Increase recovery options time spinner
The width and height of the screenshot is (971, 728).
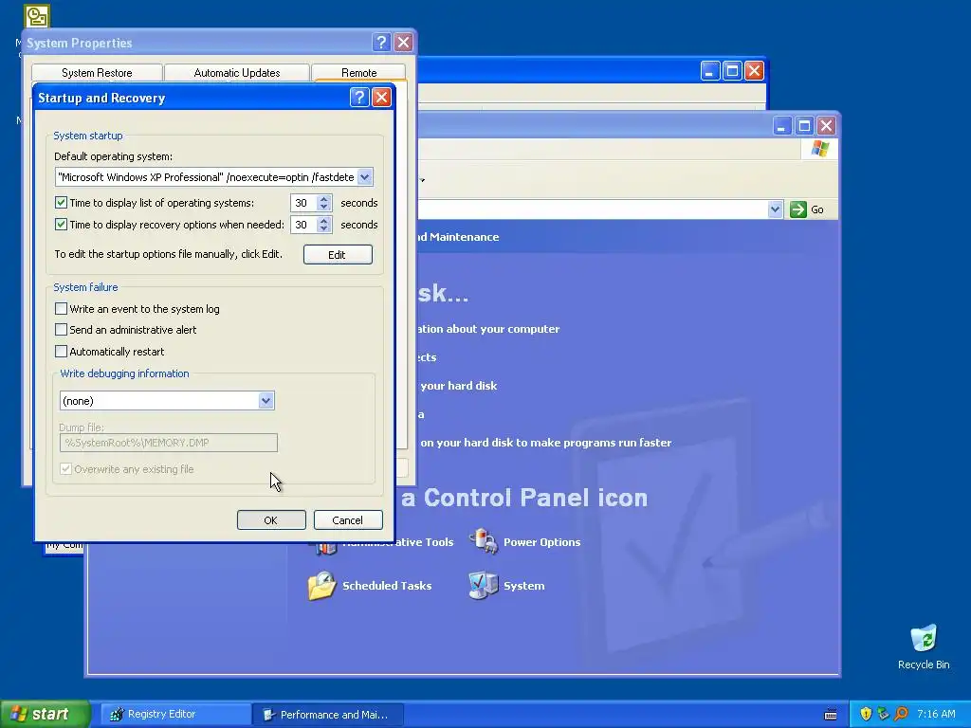click(x=324, y=220)
